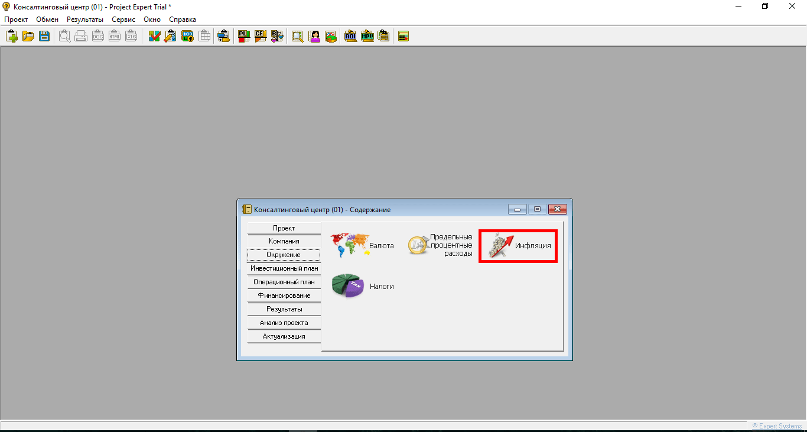The height and width of the screenshot is (432, 807).
Task: Open the NPV toolbar icon
Action: coord(367,37)
